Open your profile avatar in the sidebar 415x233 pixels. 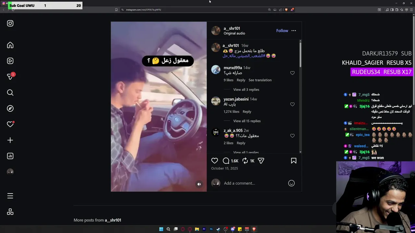pos(10,172)
